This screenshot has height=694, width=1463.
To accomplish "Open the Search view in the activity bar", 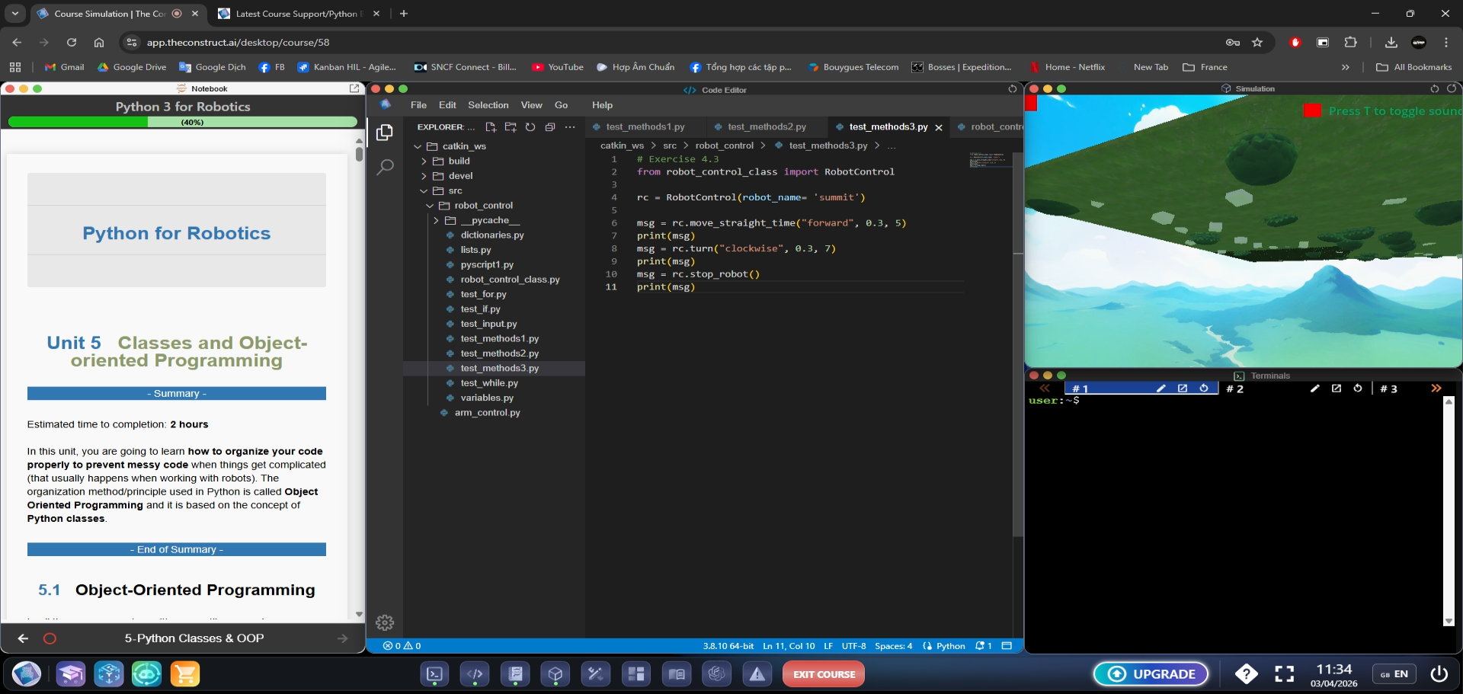I will [385, 167].
